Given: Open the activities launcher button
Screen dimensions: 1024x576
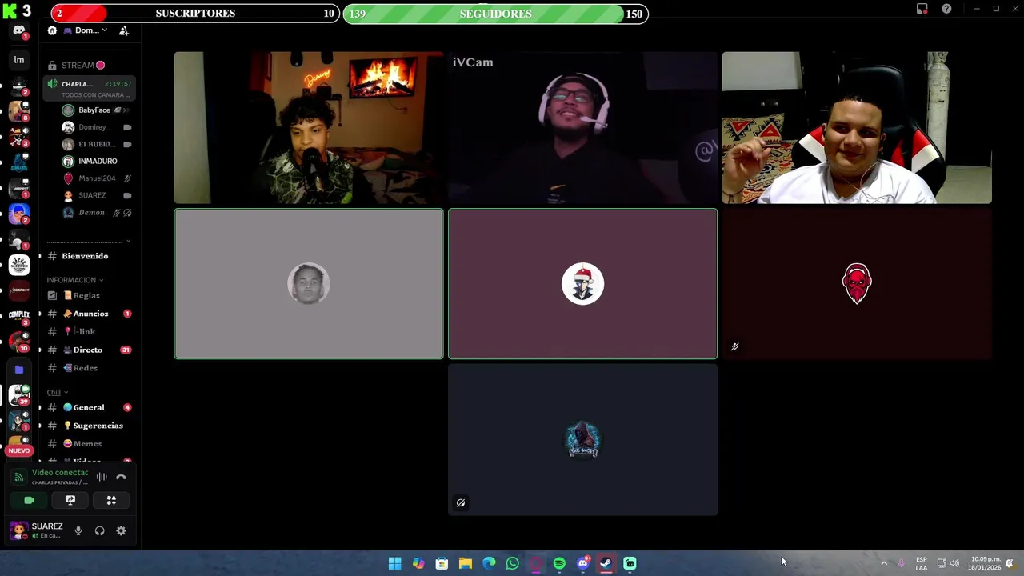Looking at the screenshot, I should pyautogui.click(x=111, y=500).
